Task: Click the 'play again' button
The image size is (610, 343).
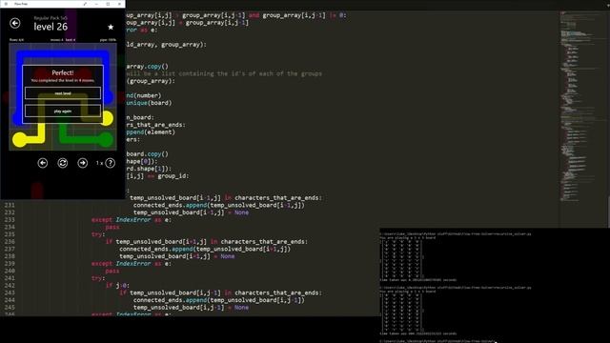Action: click(63, 111)
